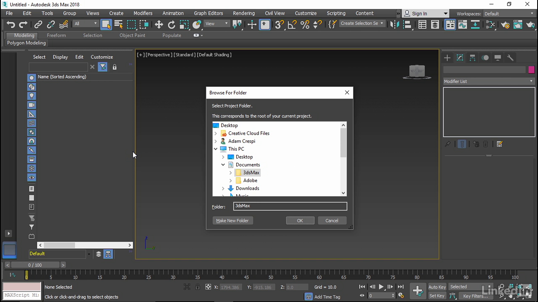This screenshot has width=538, height=302.
Task: Click the Make New Folder button
Action: tap(232, 221)
